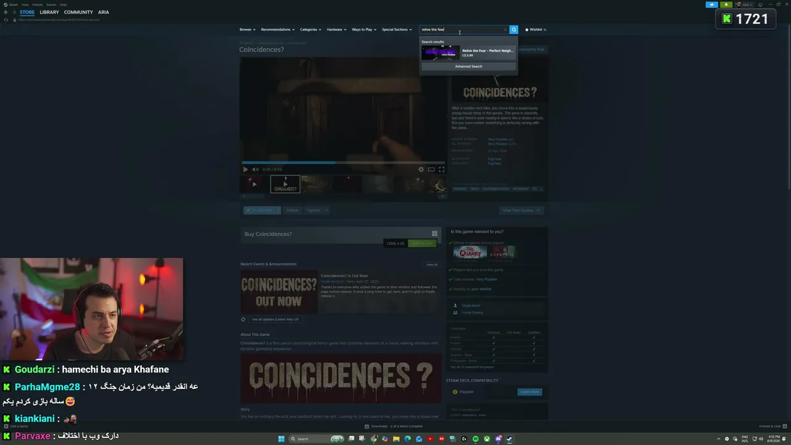
Task: Open the Windows Start menu
Action: pos(281,439)
